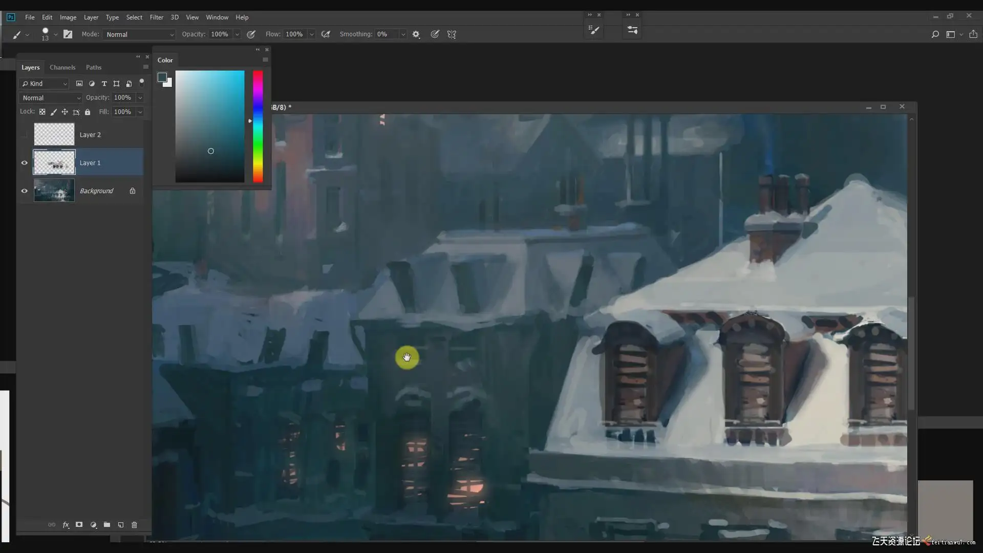
Task: Enable airbrush-style build-up effects
Action: click(326, 34)
